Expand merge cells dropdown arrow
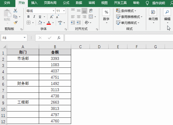Viewport: 173px width, 125px height. tap(95, 17)
